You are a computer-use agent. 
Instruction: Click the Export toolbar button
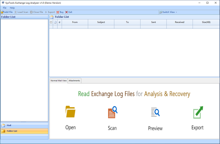[50, 12]
